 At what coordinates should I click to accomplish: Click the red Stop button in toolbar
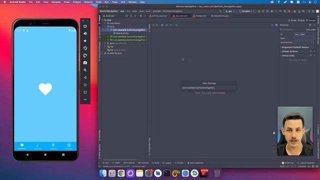(289, 11)
